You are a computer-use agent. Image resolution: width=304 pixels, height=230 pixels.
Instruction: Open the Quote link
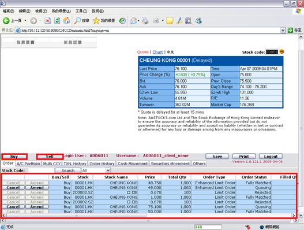coord(142,52)
